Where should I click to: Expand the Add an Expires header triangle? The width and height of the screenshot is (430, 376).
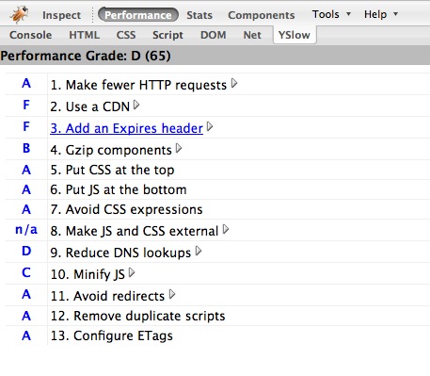point(210,127)
